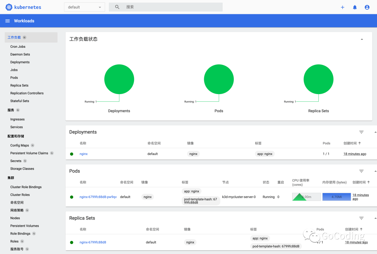The width and height of the screenshot is (377, 254).
Task: Click the Replica Sets filter icon
Action: pyautogui.click(x=361, y=218)
